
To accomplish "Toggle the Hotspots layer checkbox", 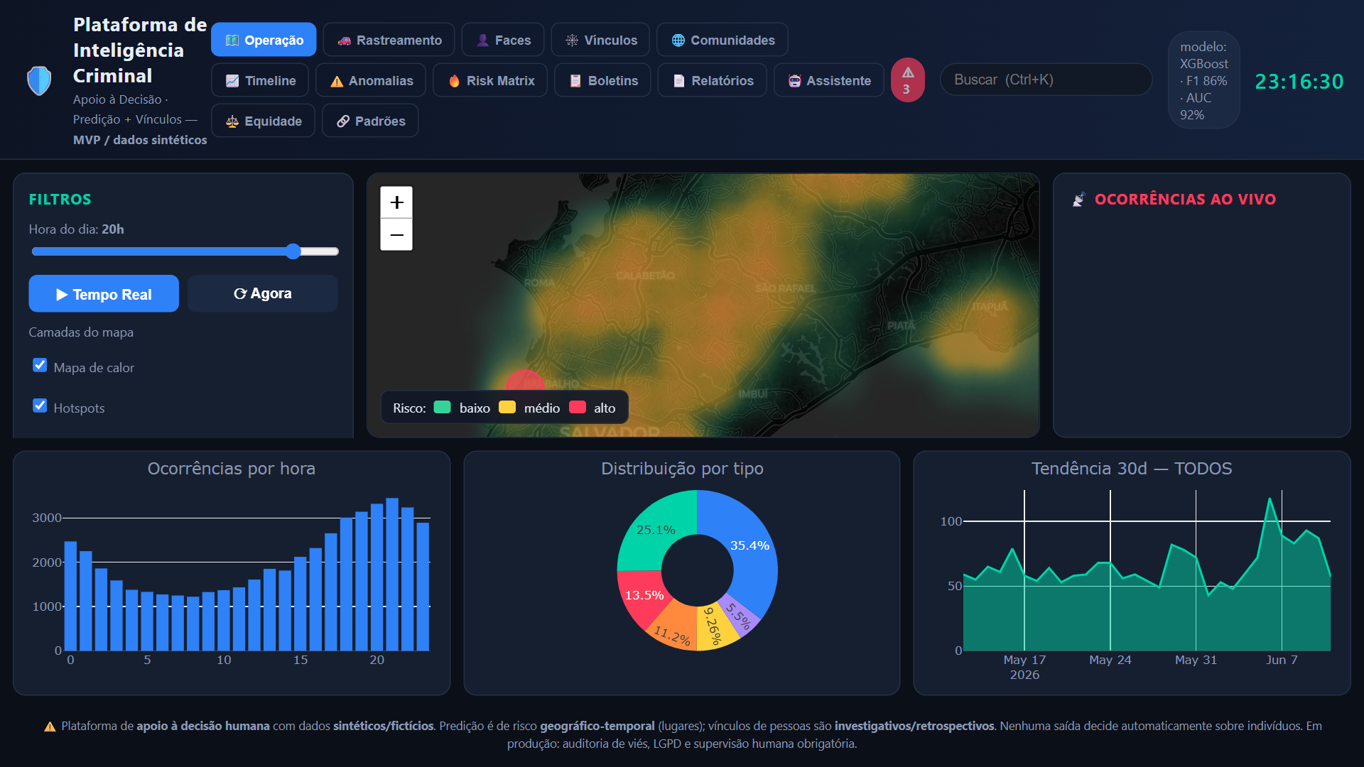I will pyautogui.click(x=40, y=406).
